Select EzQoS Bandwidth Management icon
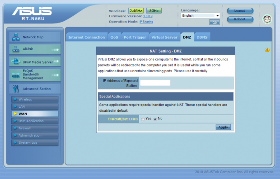 [16, 75]
